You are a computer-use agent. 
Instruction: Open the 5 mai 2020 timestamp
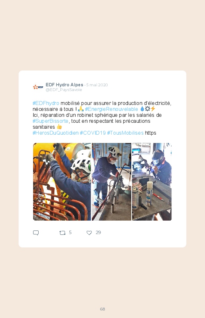pos(97,85)
